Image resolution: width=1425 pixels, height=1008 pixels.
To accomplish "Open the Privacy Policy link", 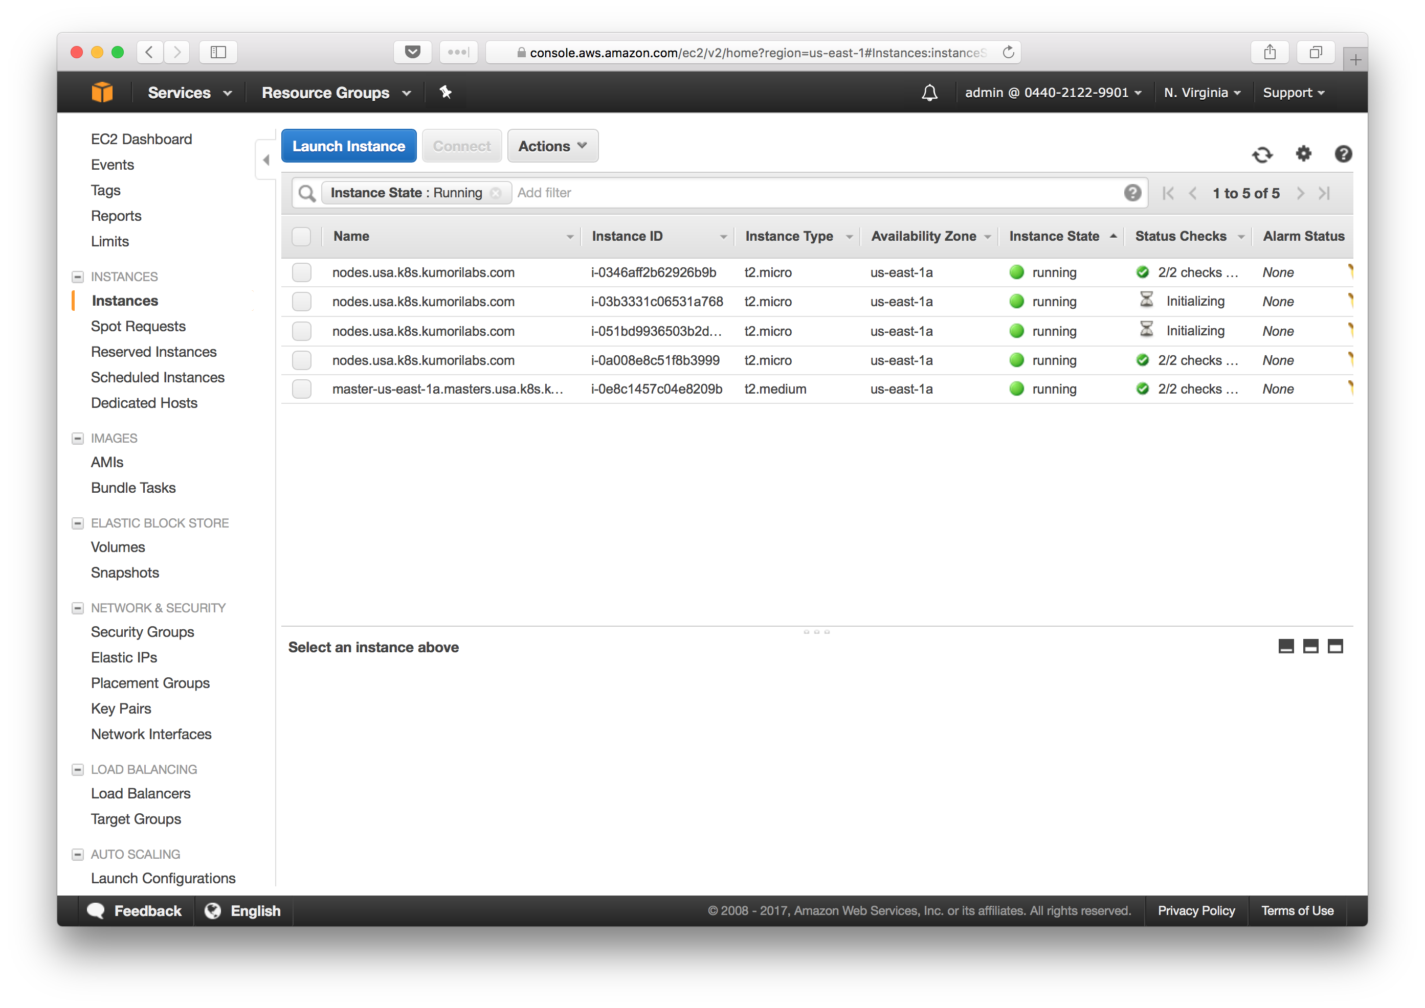I will point(1196,910).
